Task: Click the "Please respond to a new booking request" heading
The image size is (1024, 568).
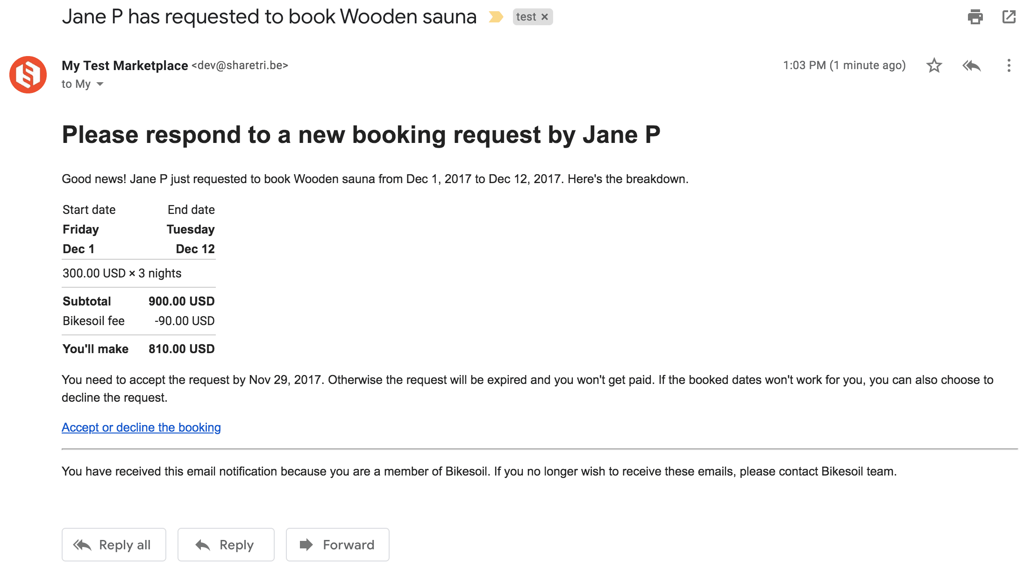Action: tap(361, 135)
